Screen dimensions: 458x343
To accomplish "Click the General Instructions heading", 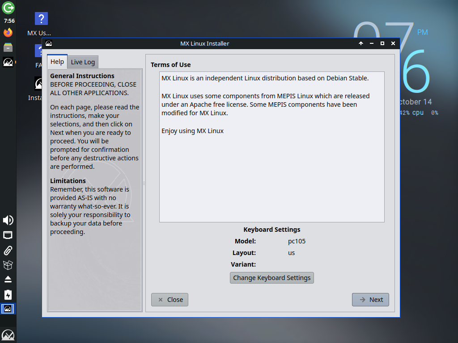I will (82, 76).
